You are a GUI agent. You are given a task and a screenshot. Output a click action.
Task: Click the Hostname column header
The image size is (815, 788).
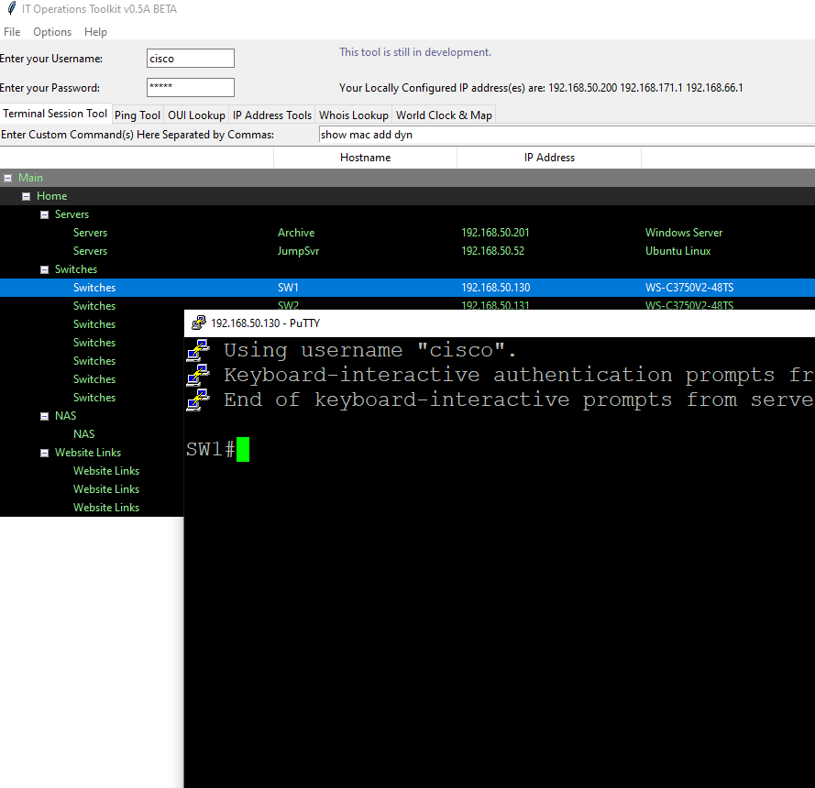[x=366, y=158]
